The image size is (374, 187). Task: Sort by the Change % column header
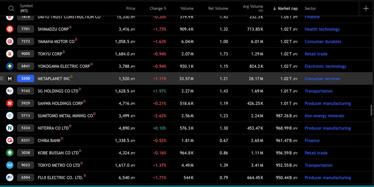[158, 8]
